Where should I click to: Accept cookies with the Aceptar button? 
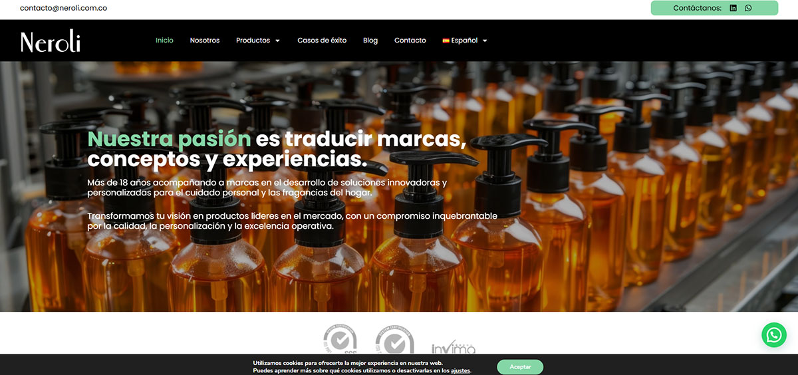click(x=520, y=367)
